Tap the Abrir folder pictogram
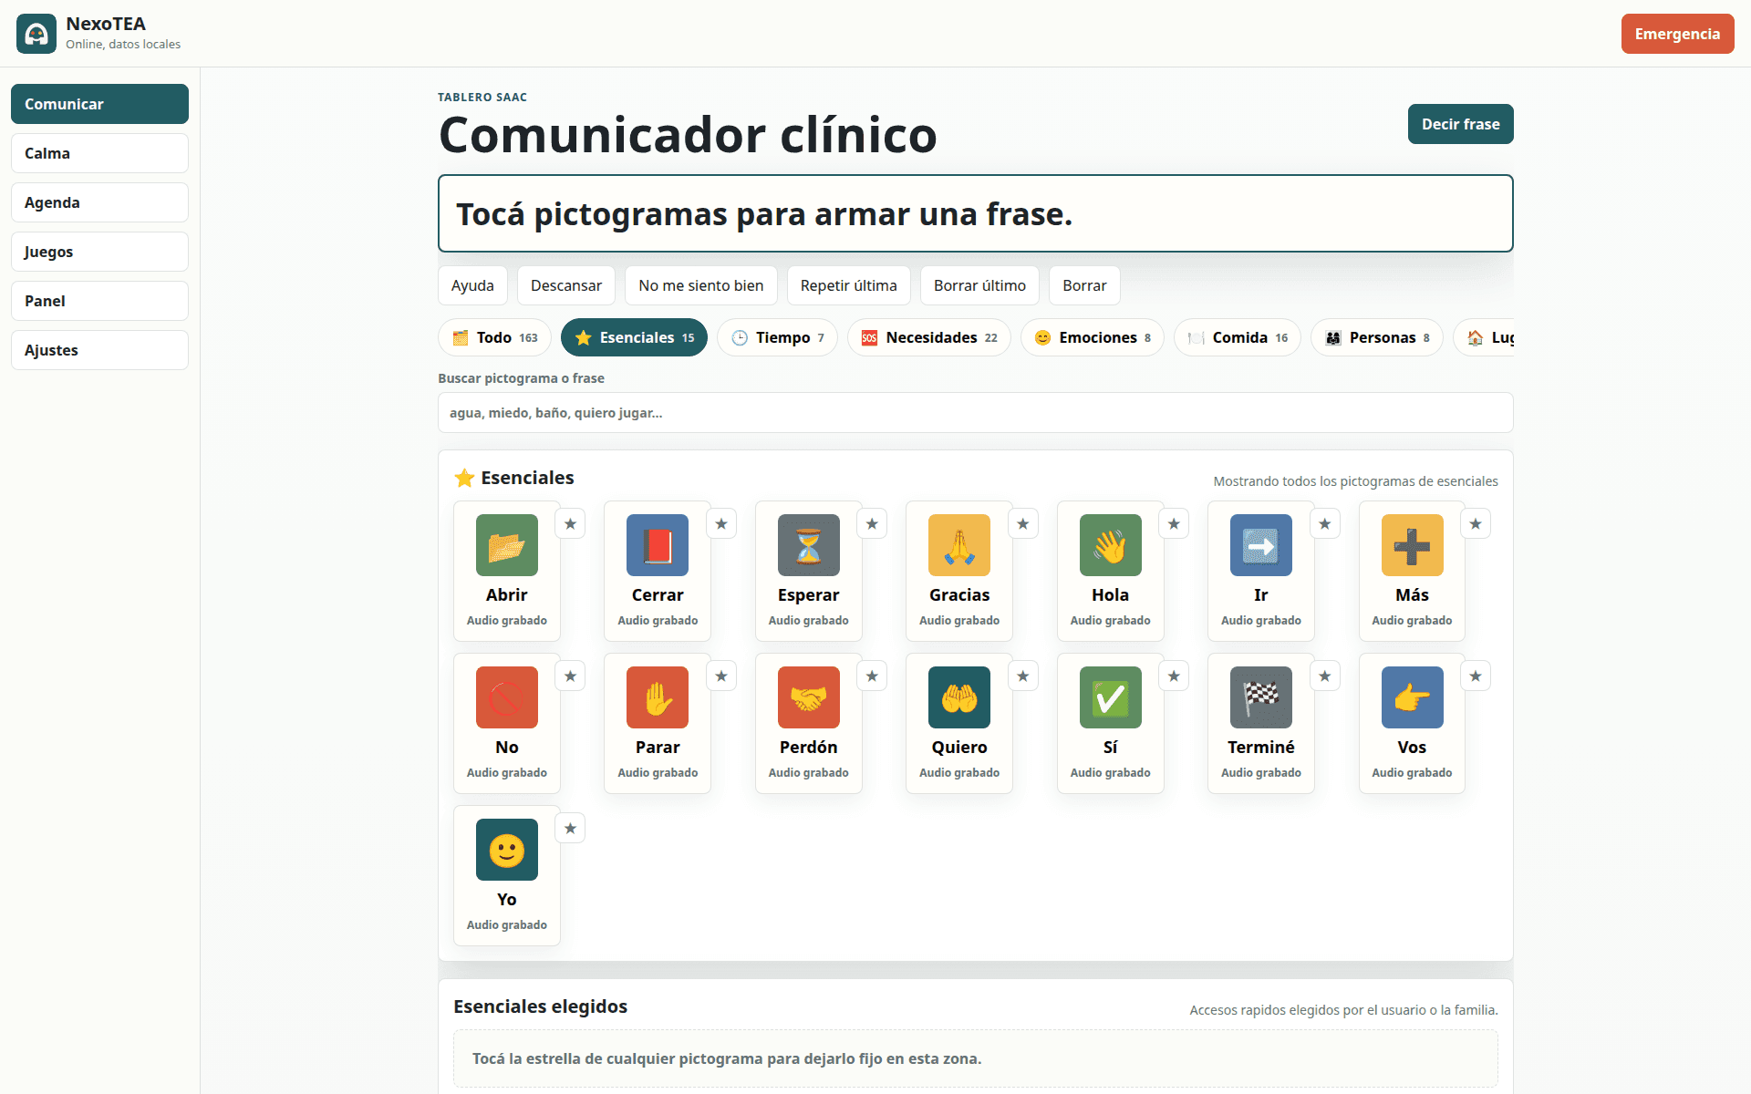Viewport: 1751px width, 1094px height. (507, 571)
